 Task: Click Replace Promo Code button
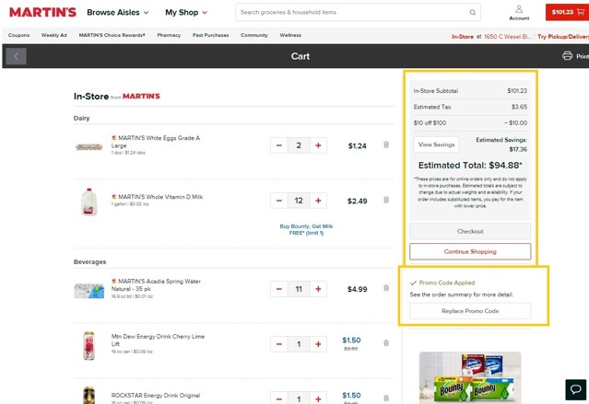[470, 311]
